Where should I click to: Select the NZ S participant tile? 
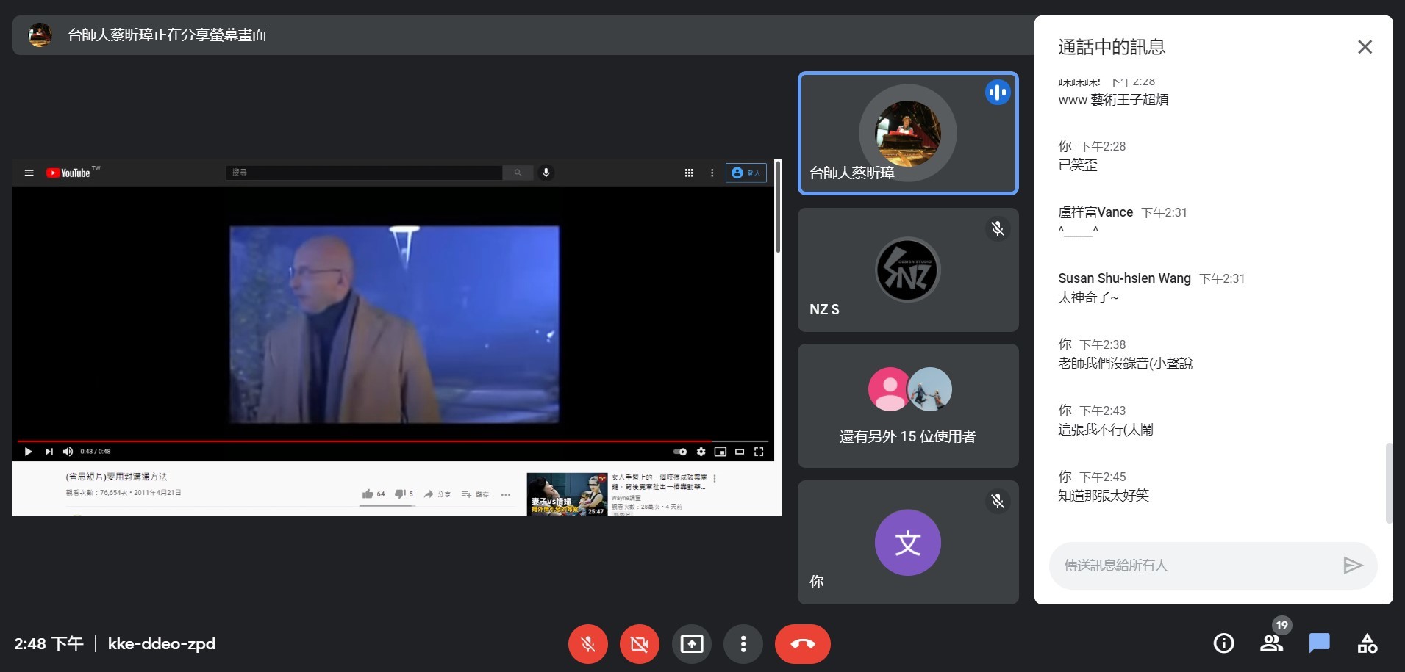(908, 270)
